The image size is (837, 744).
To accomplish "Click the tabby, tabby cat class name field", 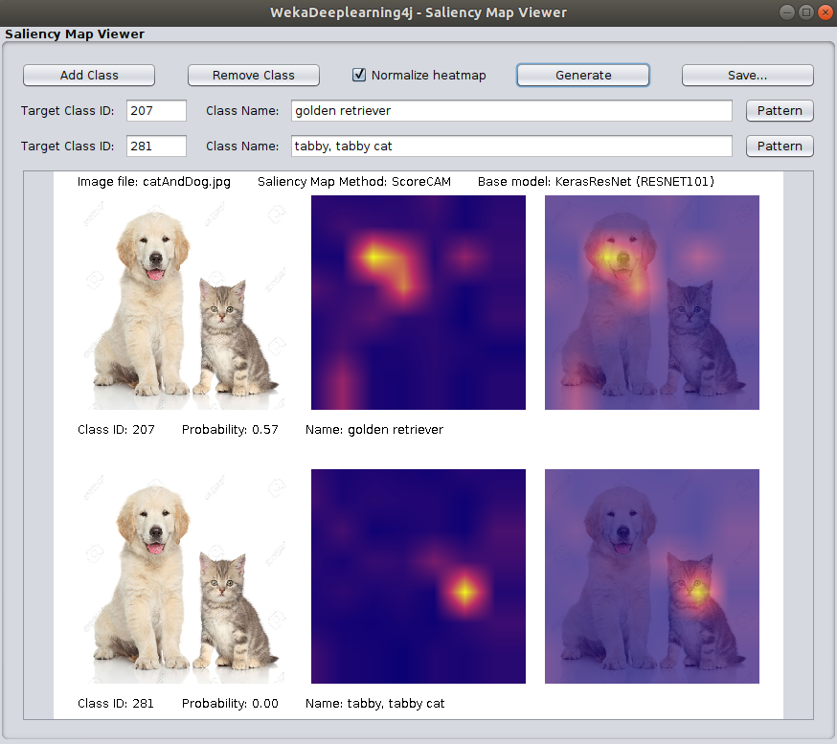I will click(511, 147).
